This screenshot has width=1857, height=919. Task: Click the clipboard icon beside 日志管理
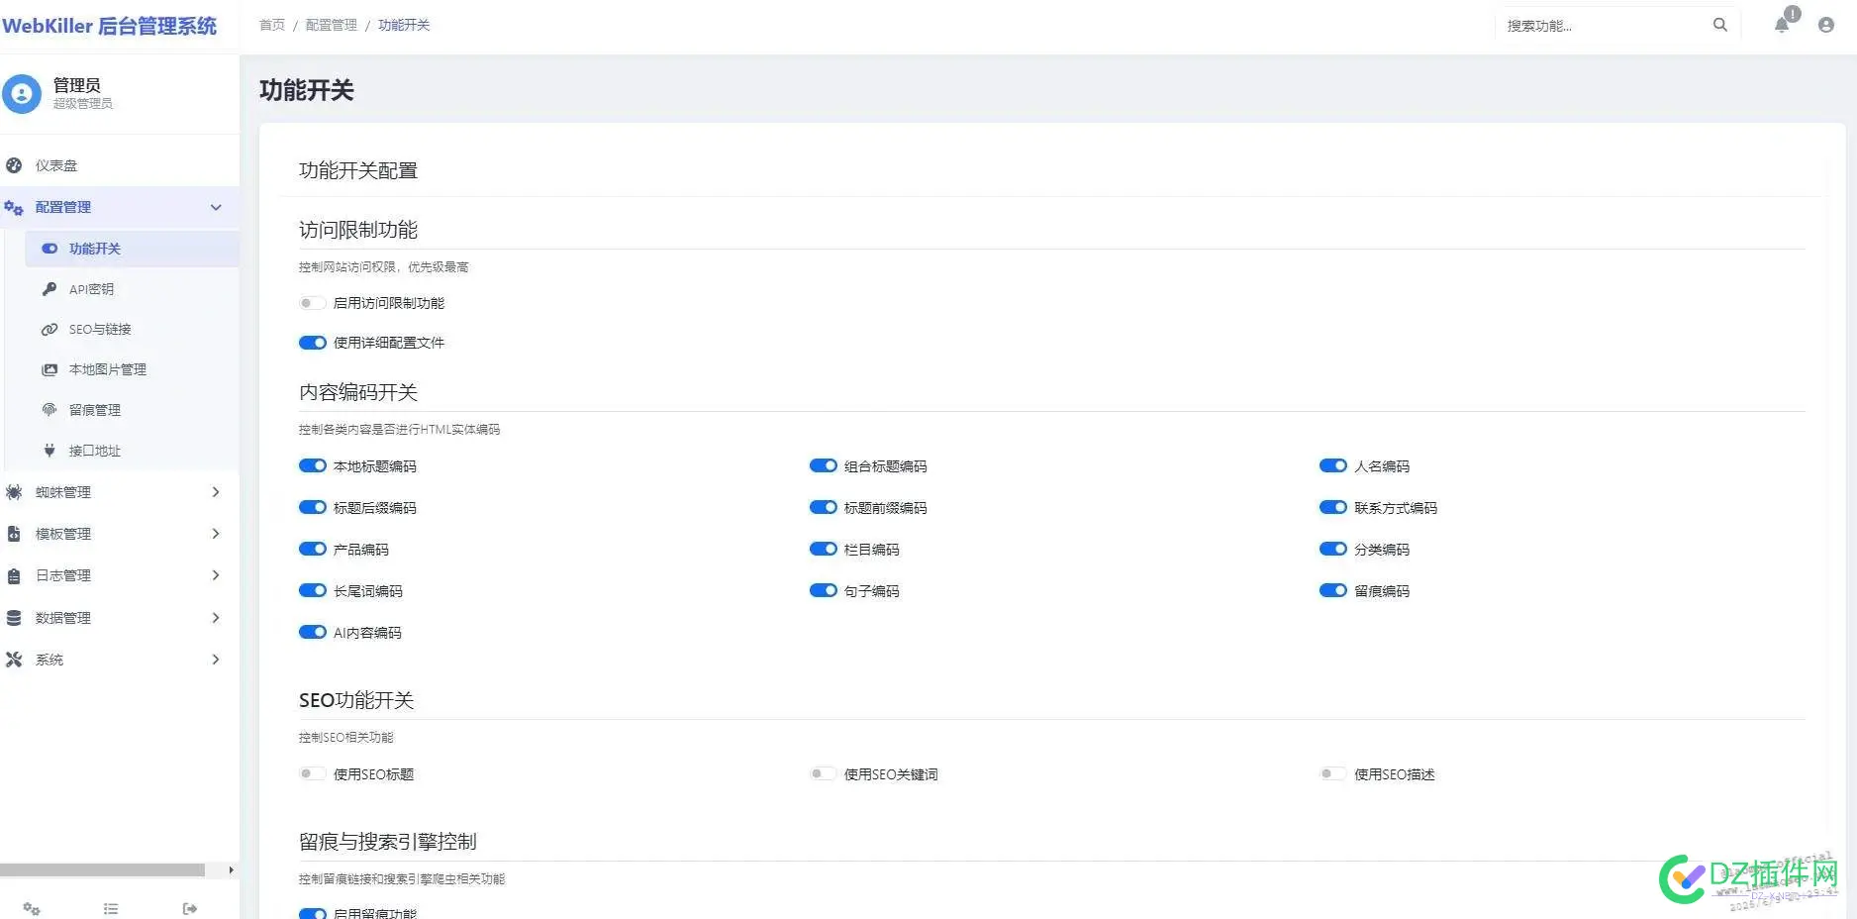point(14,575)
